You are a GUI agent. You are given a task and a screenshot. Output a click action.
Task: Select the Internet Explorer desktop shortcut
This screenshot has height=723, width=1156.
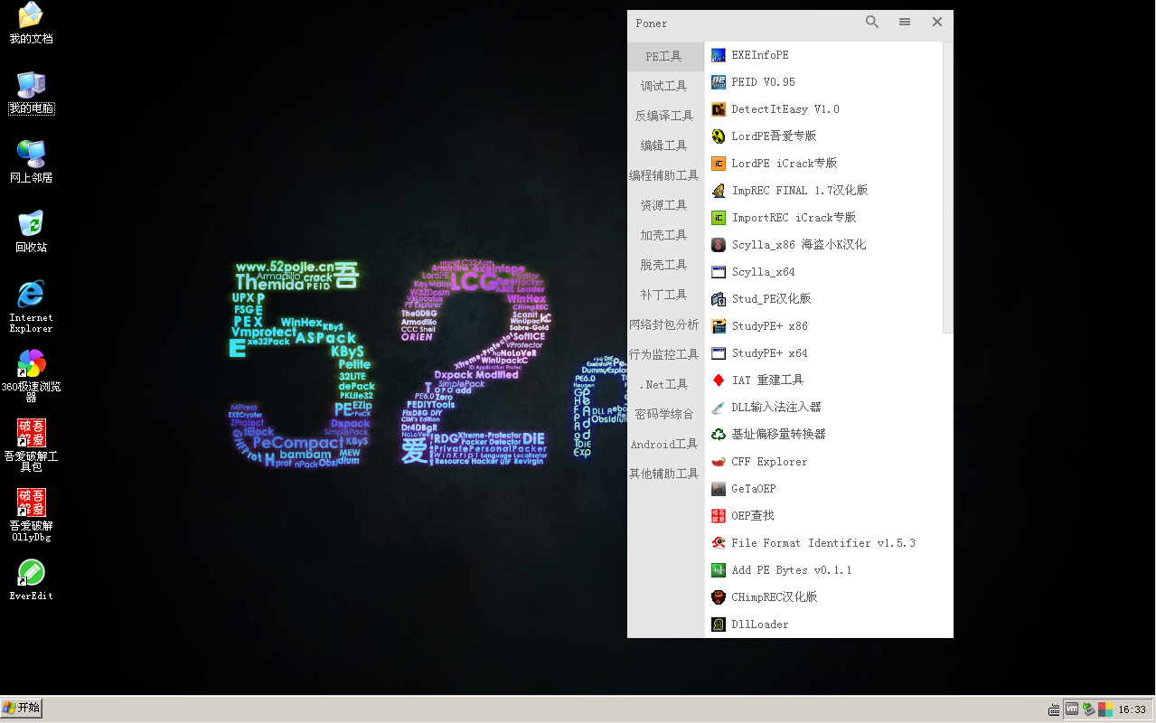(31, 306)
